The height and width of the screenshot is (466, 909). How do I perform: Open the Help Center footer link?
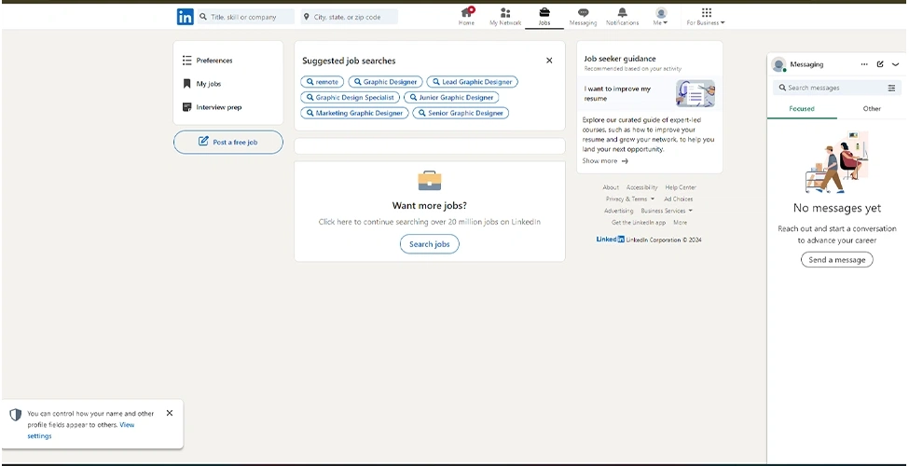click(x=681, y=187)
